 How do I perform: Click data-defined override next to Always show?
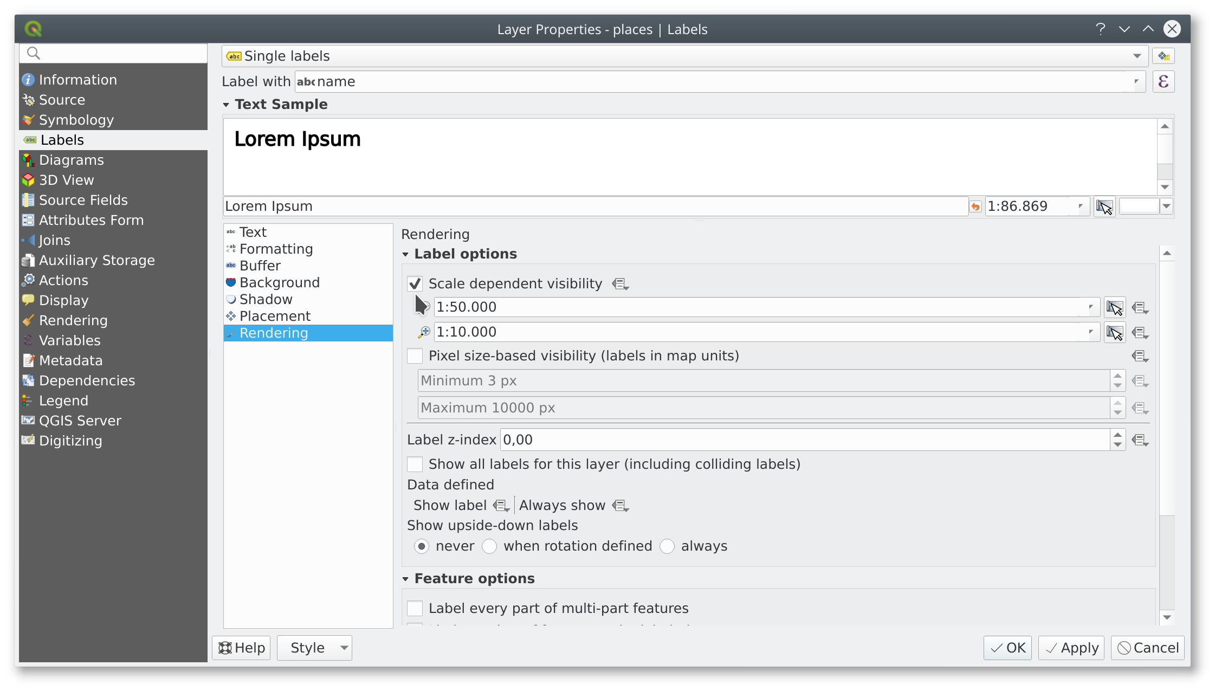[620, 506]
